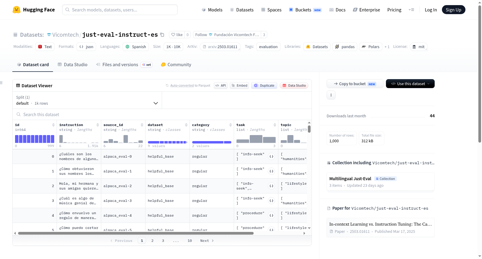482x259 pixels.
Task: Sort by the id column
Action: click(53, 125)
